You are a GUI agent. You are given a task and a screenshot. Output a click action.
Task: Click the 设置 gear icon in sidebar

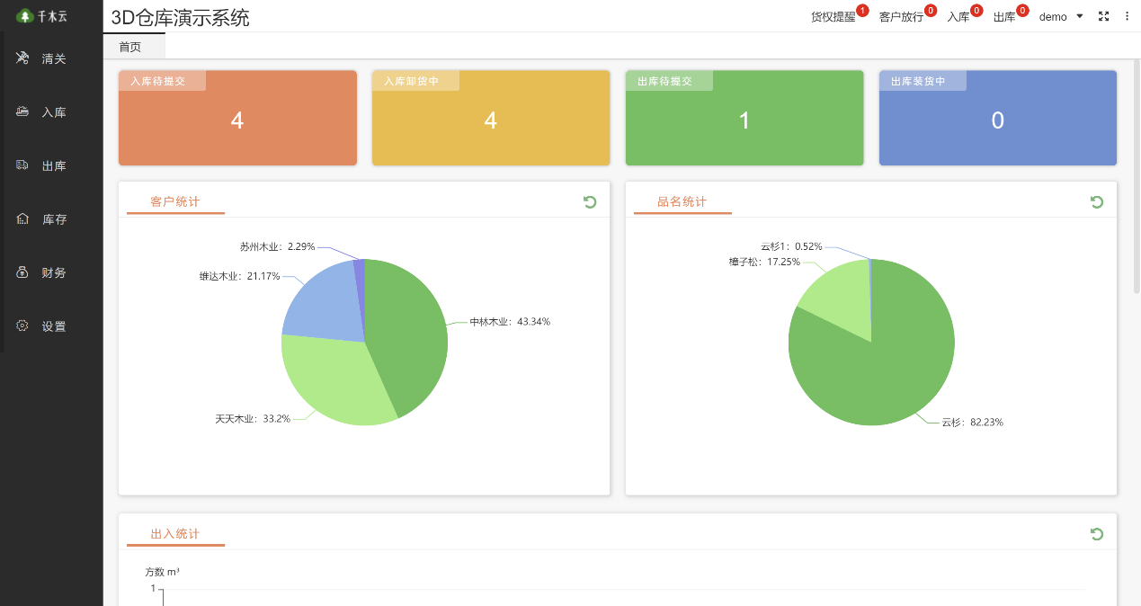click(x=22, y=326)
